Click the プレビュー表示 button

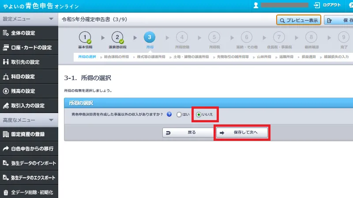[x=299, y=20]
